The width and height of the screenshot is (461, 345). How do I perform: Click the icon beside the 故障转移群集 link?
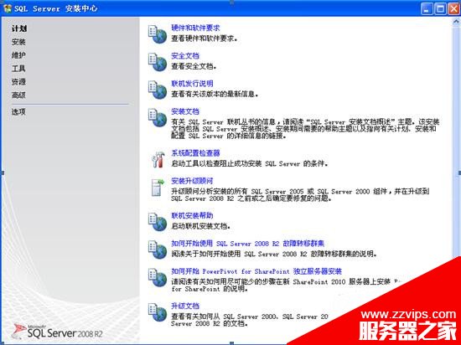point(158,250)
